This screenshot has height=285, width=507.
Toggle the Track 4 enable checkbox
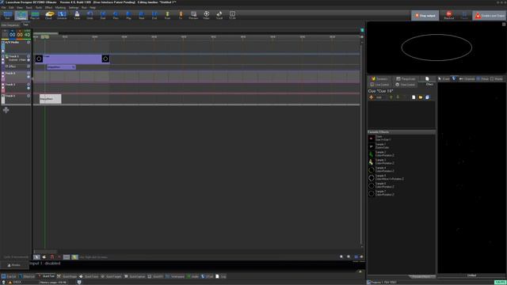(x=3, y=96)
